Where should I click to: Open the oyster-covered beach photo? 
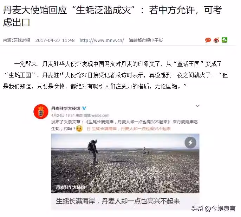click(x=125, y=163)
